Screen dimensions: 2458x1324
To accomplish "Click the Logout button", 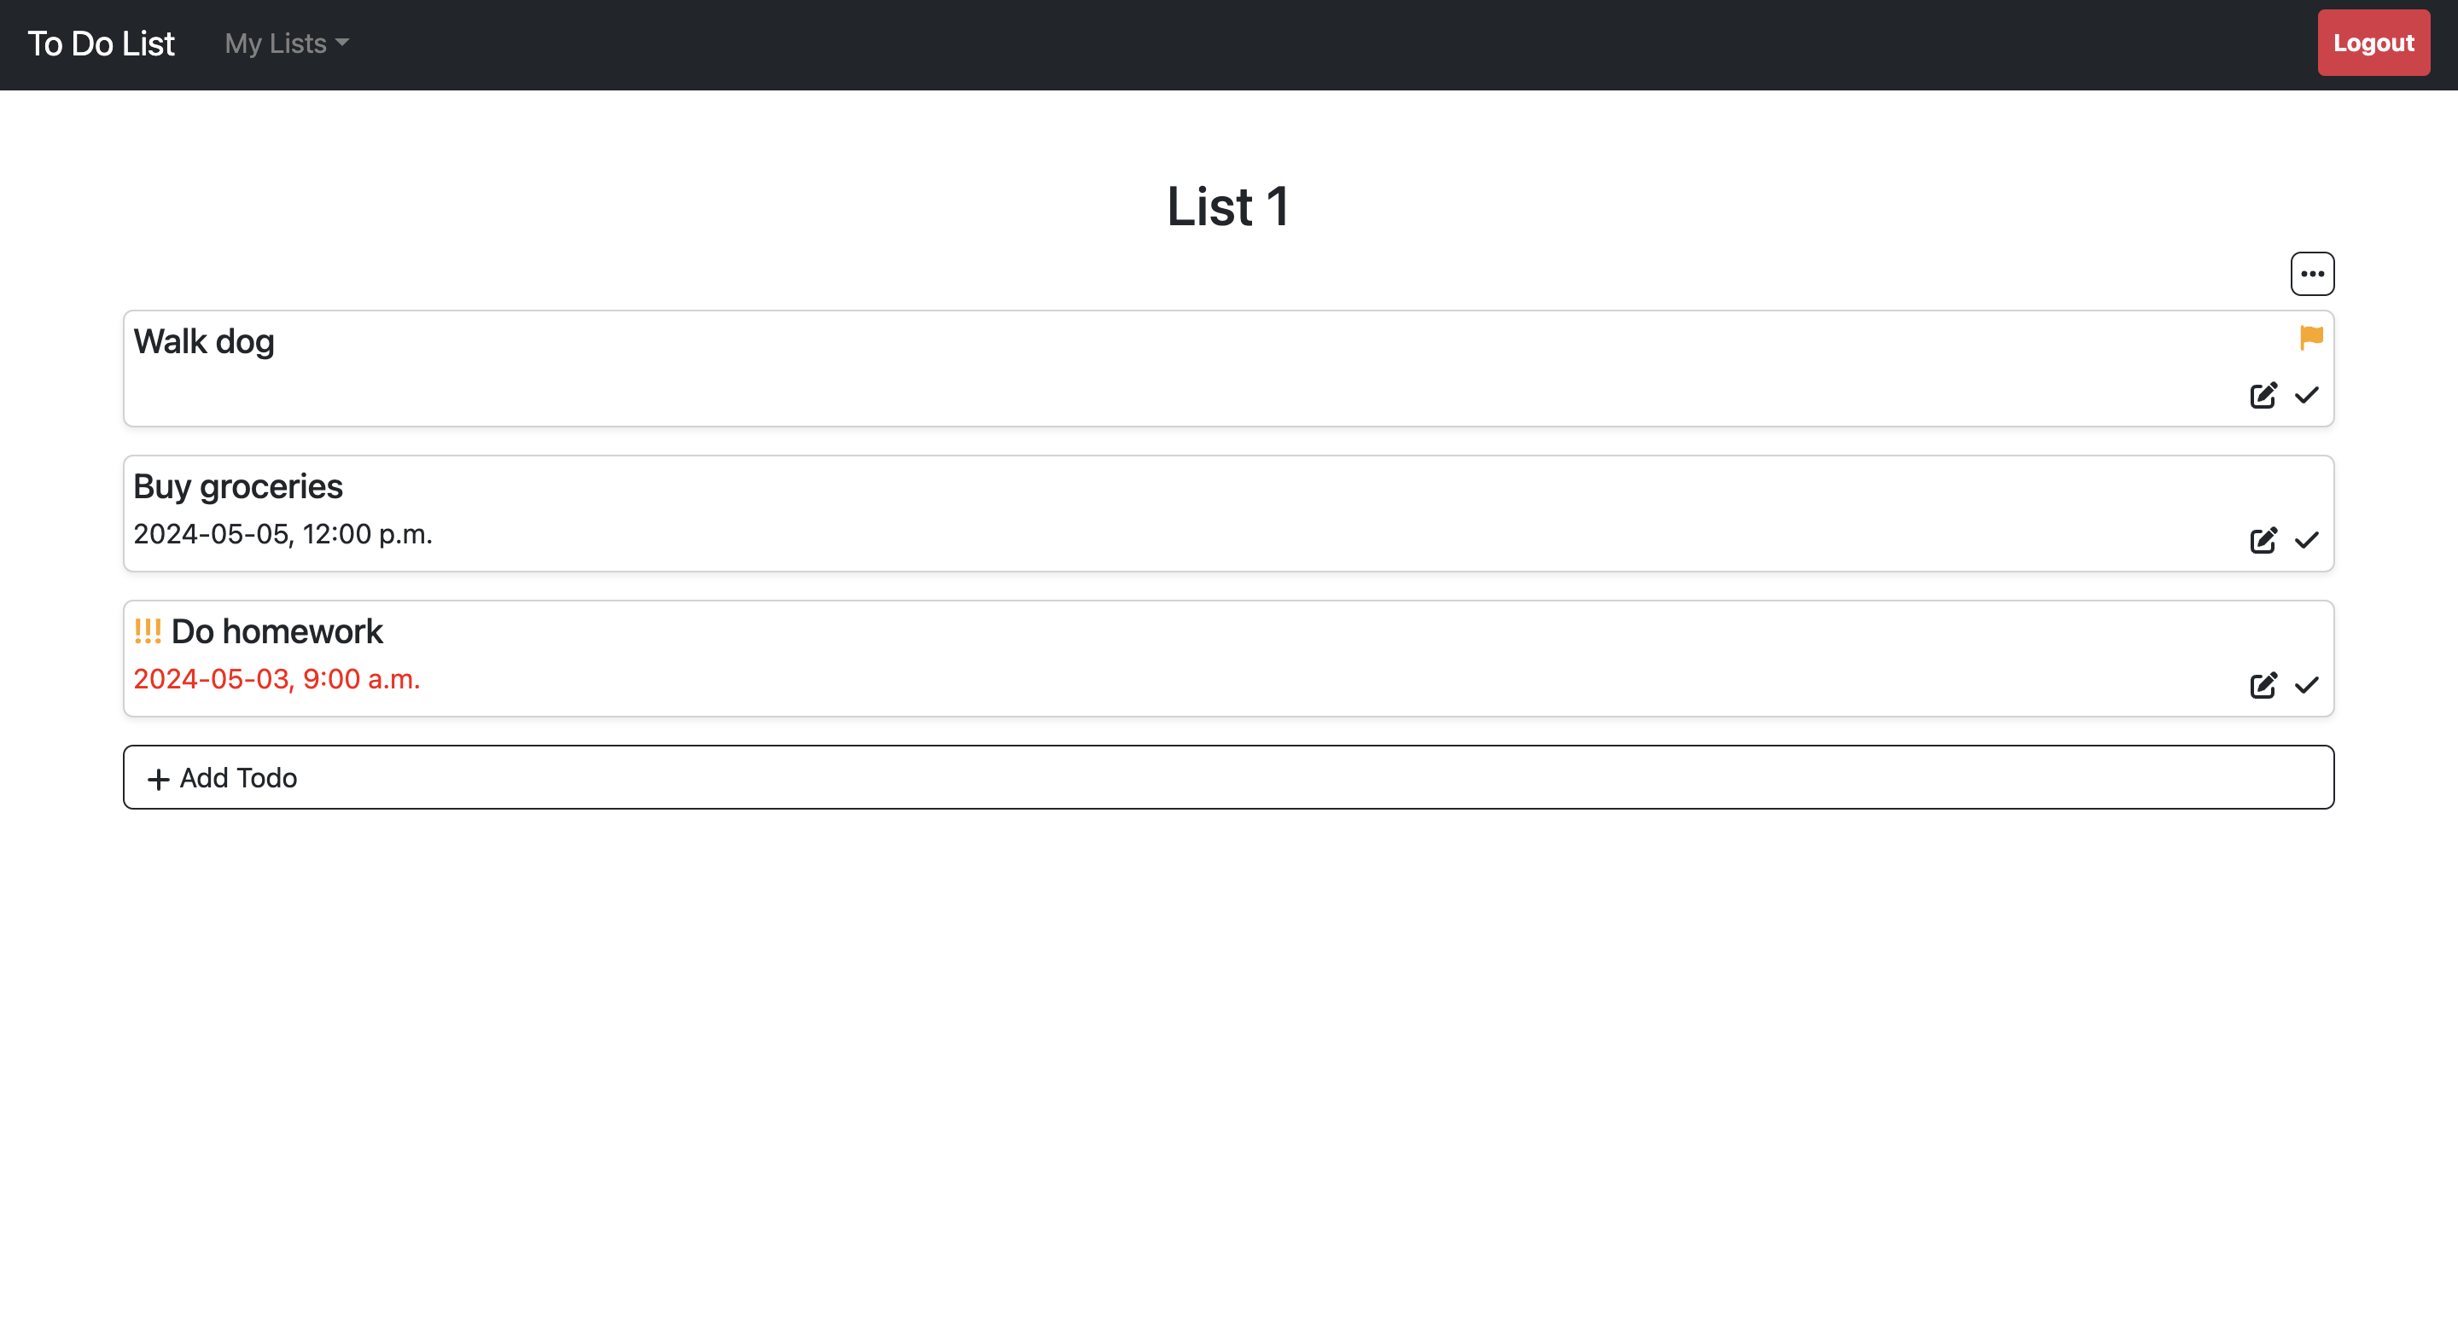I will point(2370,43).
